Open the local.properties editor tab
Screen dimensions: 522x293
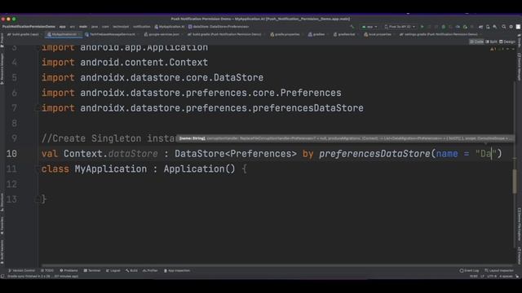(379, 34)
